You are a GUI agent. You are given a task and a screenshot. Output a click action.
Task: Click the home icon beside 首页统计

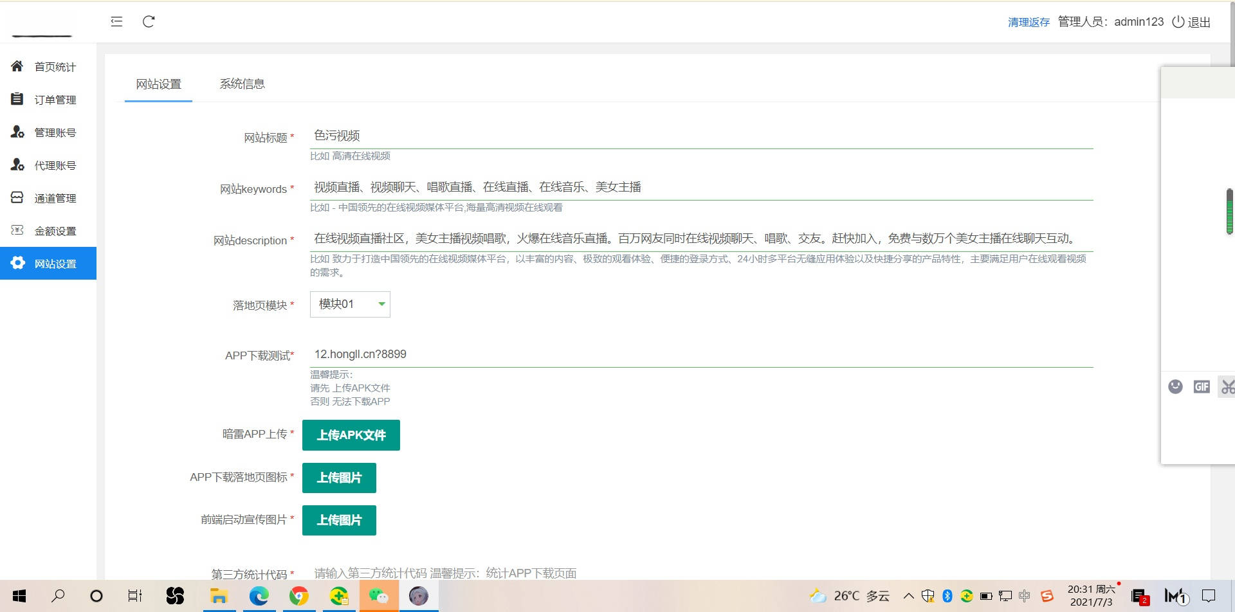pos(17,66)
